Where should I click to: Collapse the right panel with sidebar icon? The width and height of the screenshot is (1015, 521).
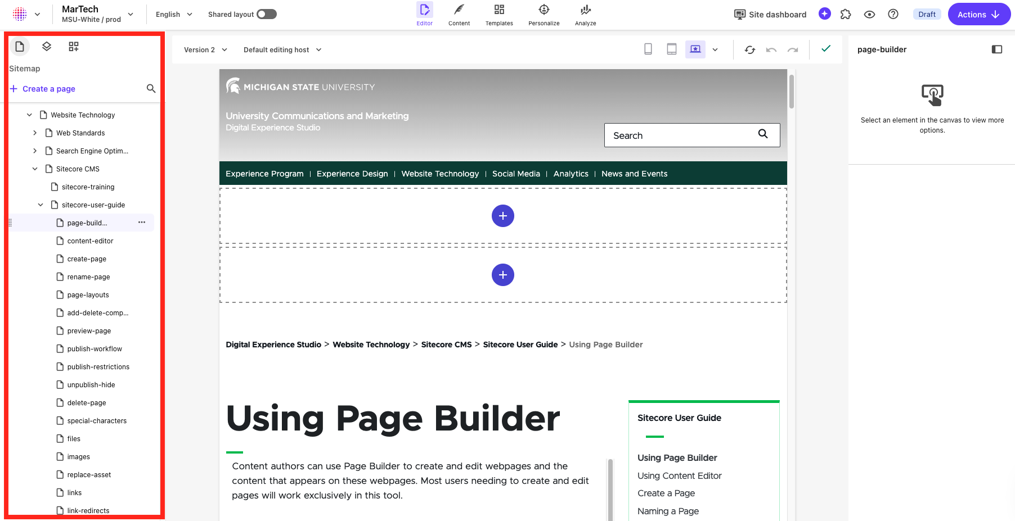[x=997, y=49]
